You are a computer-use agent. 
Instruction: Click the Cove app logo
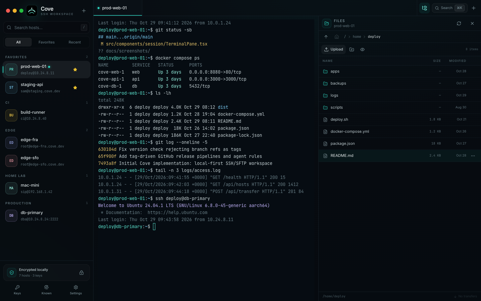click(32, 11)
